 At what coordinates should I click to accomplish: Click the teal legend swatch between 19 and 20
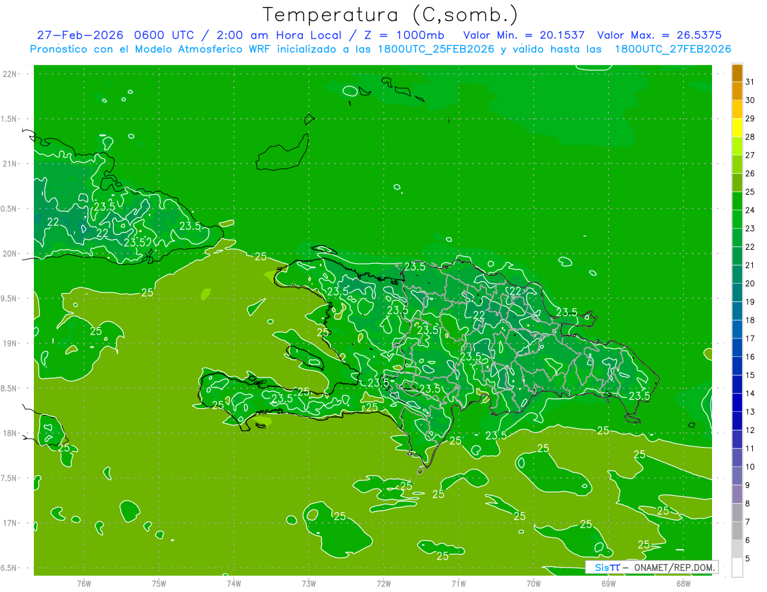pos(737,292)
